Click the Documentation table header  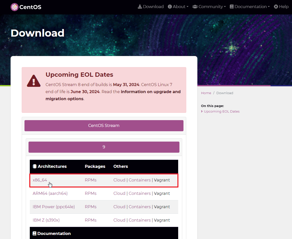pyautogui.click(x=52, y=234)
